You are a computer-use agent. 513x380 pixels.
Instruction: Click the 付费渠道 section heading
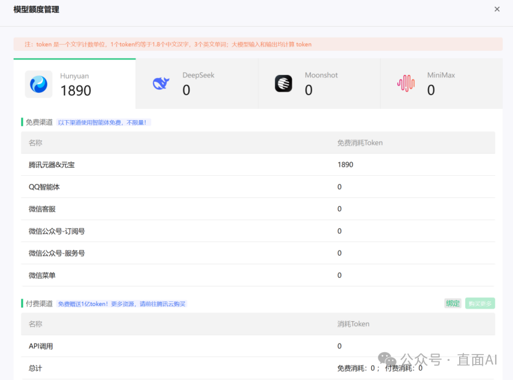pyautogui.click(x=39, y=303)
